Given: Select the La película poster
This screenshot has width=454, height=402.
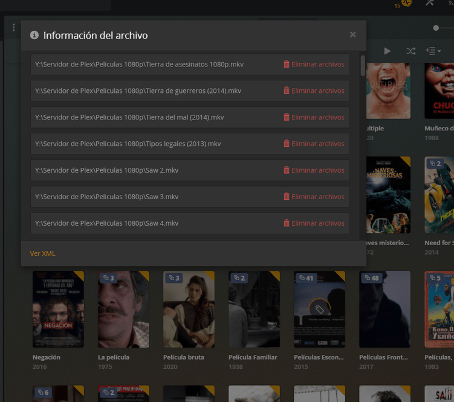Looking at the screenshot, I should coord(124,309).
